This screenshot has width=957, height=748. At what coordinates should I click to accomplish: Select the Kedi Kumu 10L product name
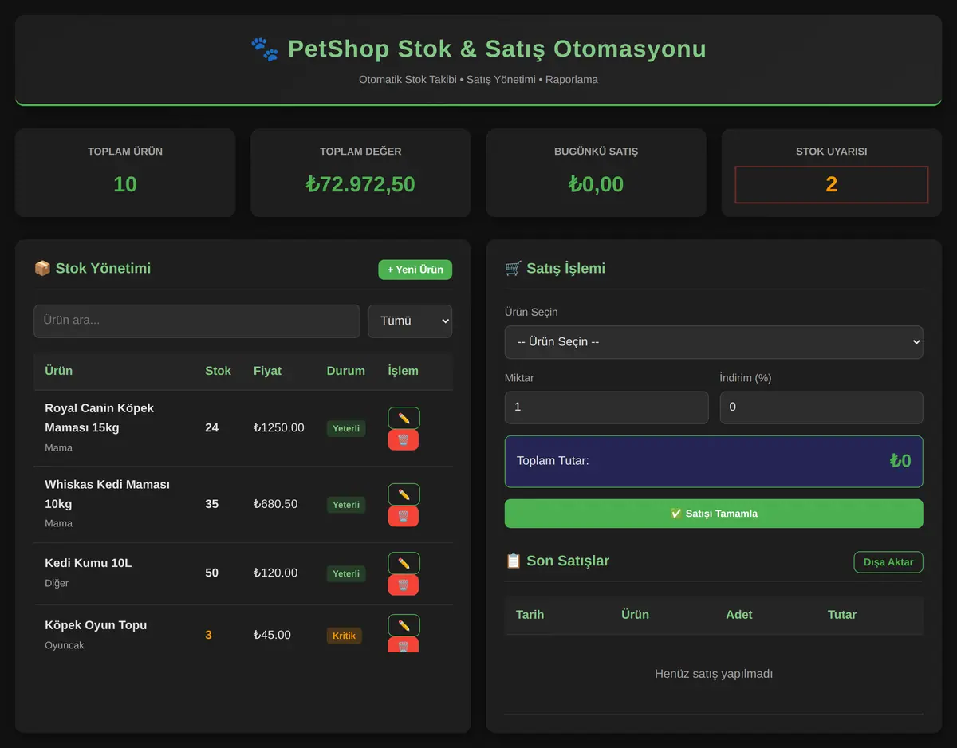[89, 563]
